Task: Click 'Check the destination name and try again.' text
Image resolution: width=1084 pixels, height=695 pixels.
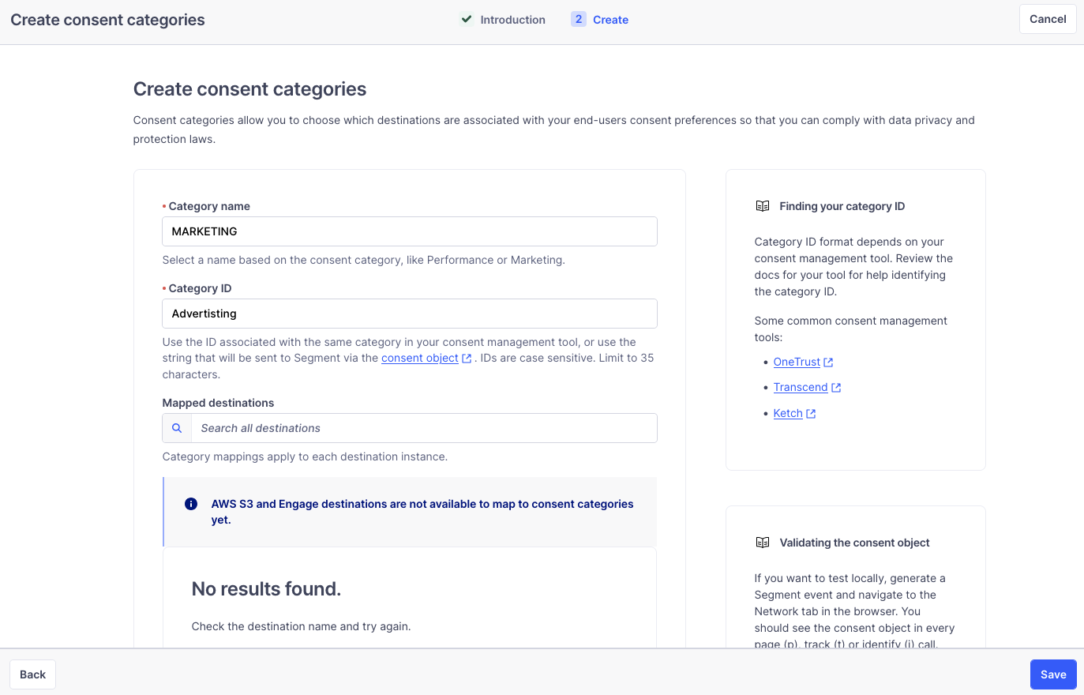Action: (x=301, y=626)
